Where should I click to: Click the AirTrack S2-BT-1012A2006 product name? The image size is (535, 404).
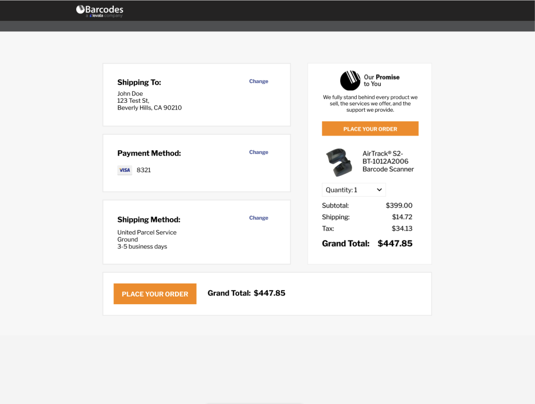point(388,161)
